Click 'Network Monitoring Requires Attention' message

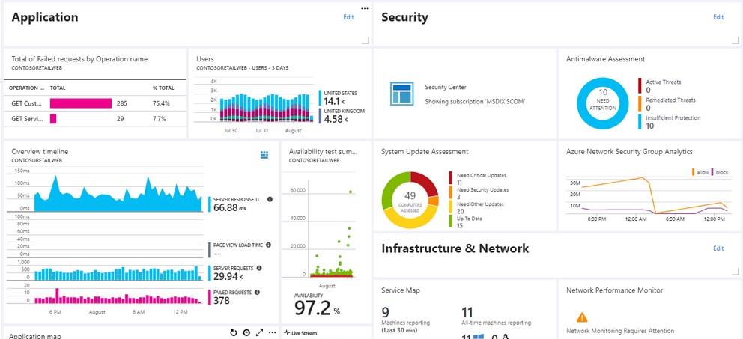tap(620, 331)
